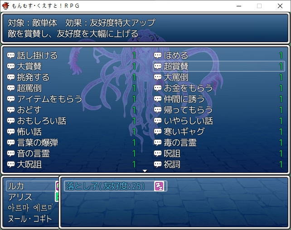The image size is (291, 230).
Task: Click the down arrow below skill list
Action: 145,171
